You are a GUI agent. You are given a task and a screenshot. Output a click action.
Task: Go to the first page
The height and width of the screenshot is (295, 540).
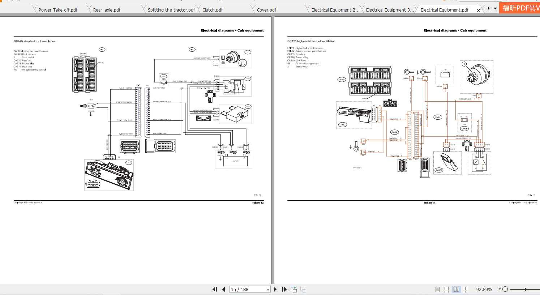tap(215, 289)
